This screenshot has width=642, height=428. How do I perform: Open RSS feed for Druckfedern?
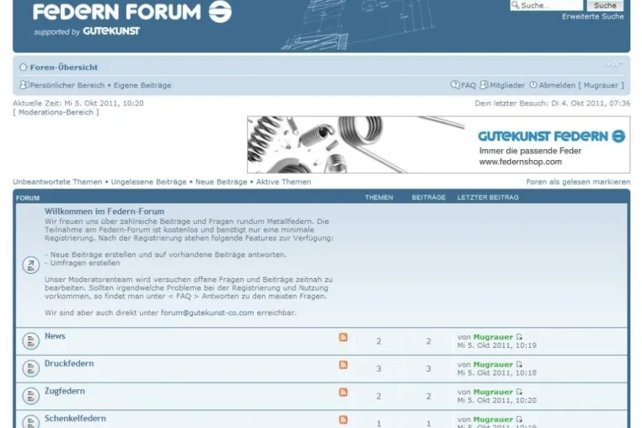[343, 365]
